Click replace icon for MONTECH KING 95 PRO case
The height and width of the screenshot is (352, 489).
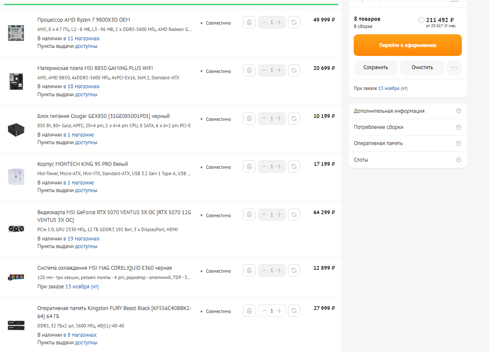(x=294, y=167)
